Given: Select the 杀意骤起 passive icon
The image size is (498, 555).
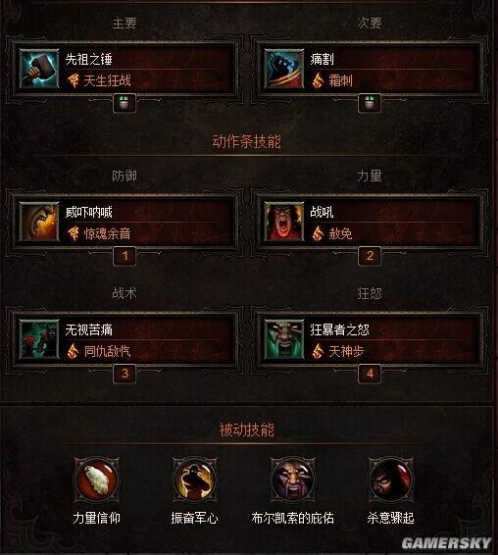Looking at the screenshot, I should 390,479.
